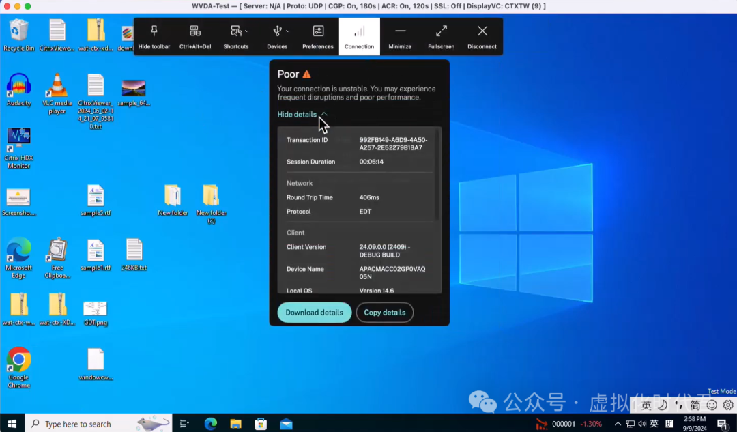This screenshot has width=737, height=432.
Task: Click the Transaction ID value
Action: click(394, 144)
